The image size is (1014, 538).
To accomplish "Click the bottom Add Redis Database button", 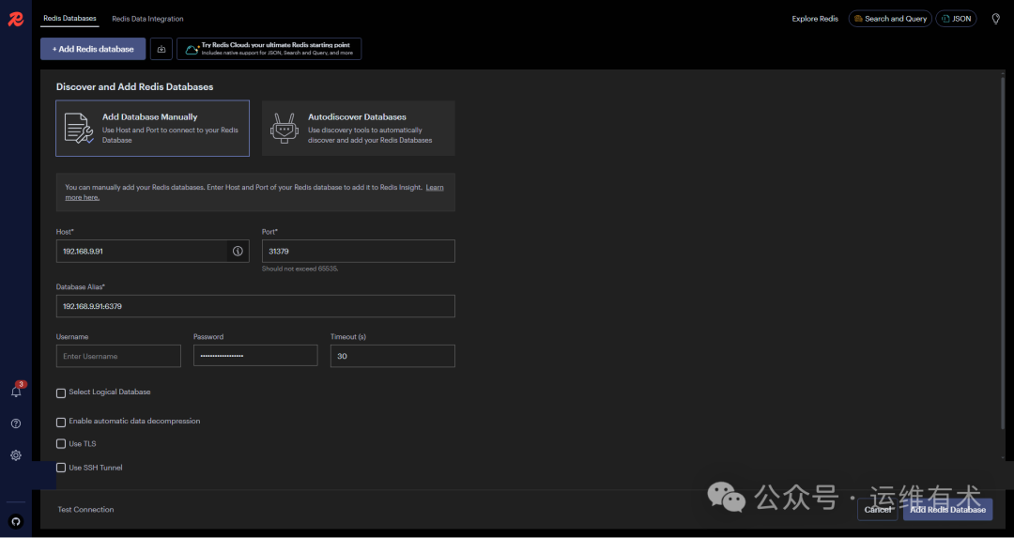I will pyautogui.click(x=947, y=510).
